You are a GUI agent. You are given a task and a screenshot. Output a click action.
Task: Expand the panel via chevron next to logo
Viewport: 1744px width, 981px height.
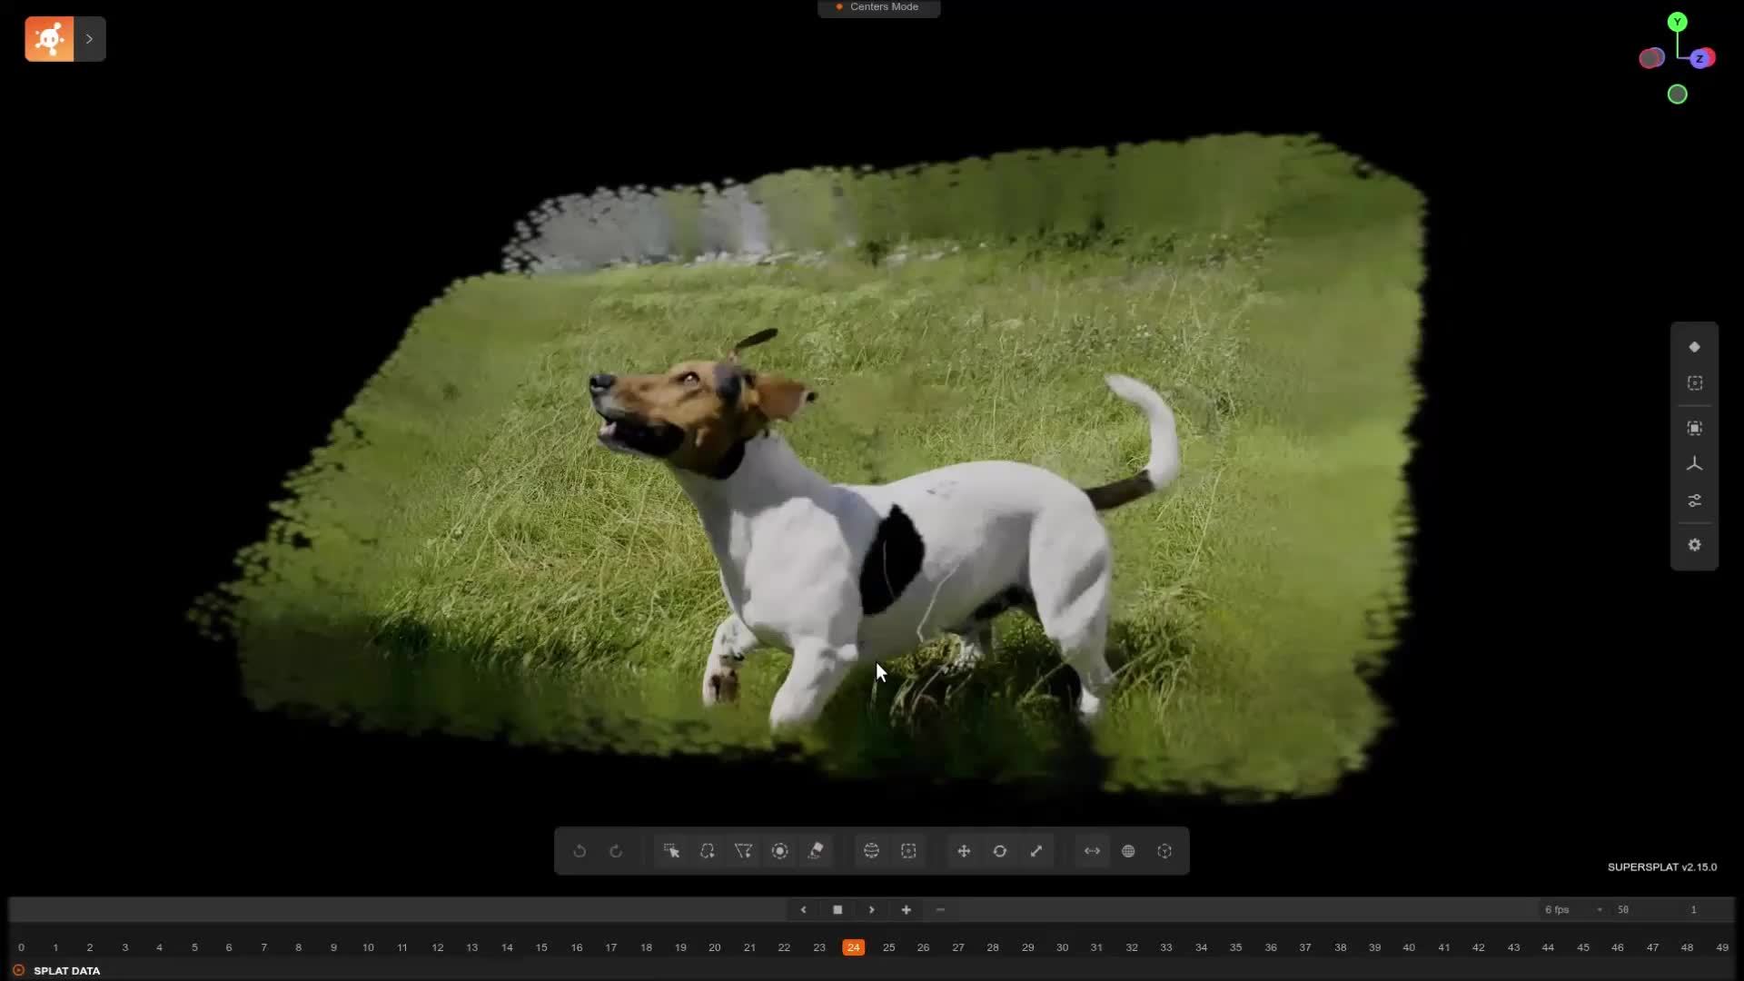click(x=88, y=38)
